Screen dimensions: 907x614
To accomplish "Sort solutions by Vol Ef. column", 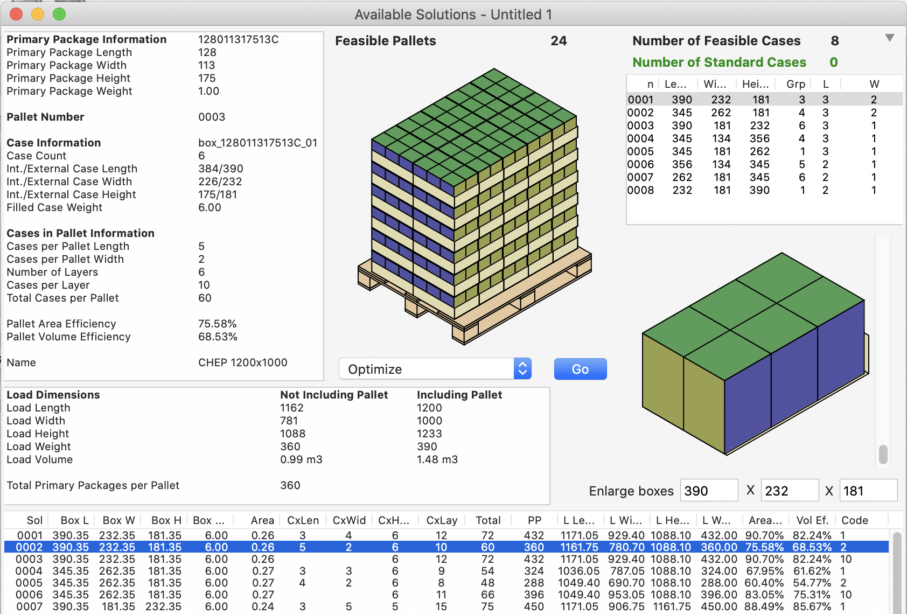I will pyautogui.click(x=812, y=520).
